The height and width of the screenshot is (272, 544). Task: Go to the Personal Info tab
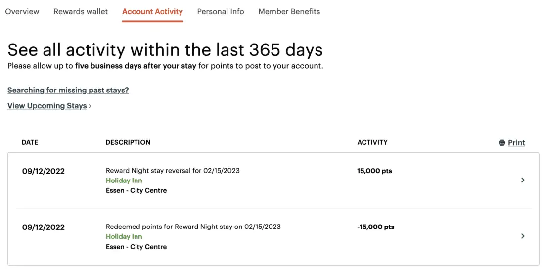pyautogui.click(x=221, y=12)
